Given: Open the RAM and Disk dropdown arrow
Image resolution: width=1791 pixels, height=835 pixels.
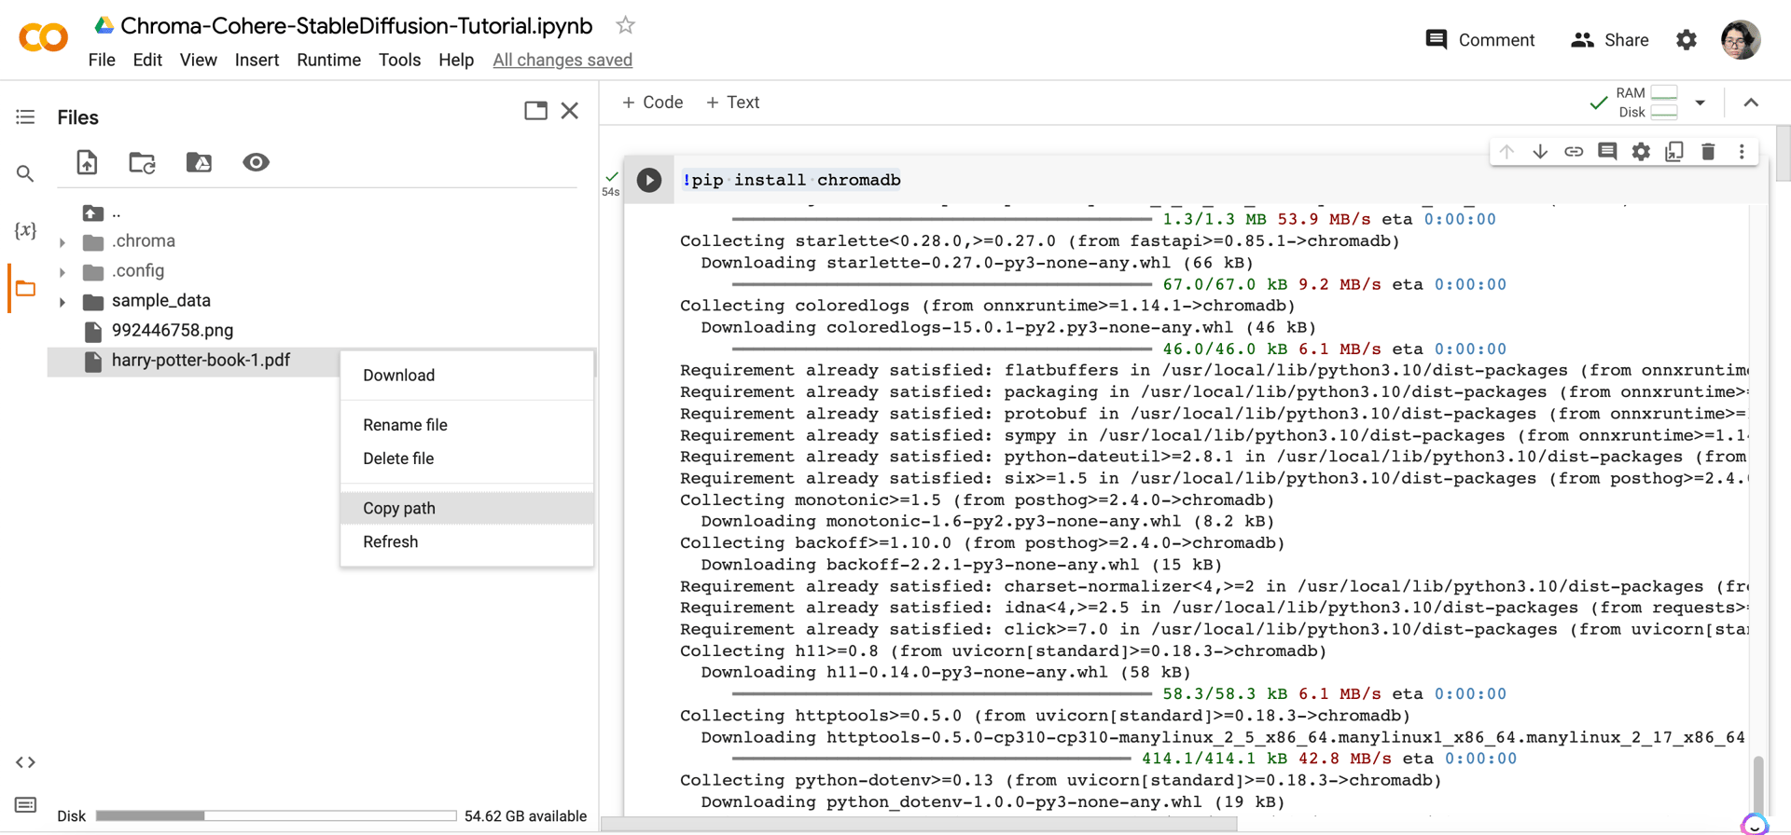Looking at the screenshot, I should (x=1700, y=103).
